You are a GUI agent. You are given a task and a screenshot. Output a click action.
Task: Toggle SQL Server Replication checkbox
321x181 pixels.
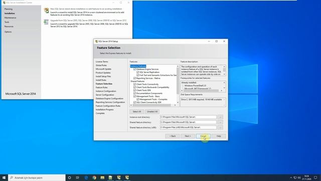click(x=138, y=72)
